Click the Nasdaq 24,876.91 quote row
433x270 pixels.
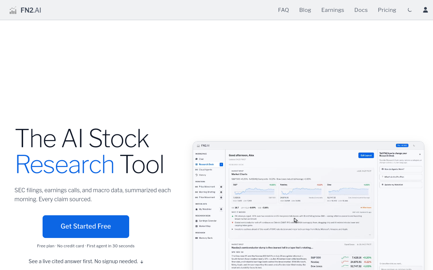[x=341, y=262]
